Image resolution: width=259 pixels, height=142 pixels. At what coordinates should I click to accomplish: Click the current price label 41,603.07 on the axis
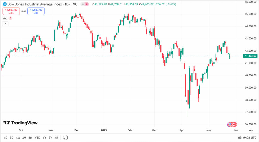250,56
